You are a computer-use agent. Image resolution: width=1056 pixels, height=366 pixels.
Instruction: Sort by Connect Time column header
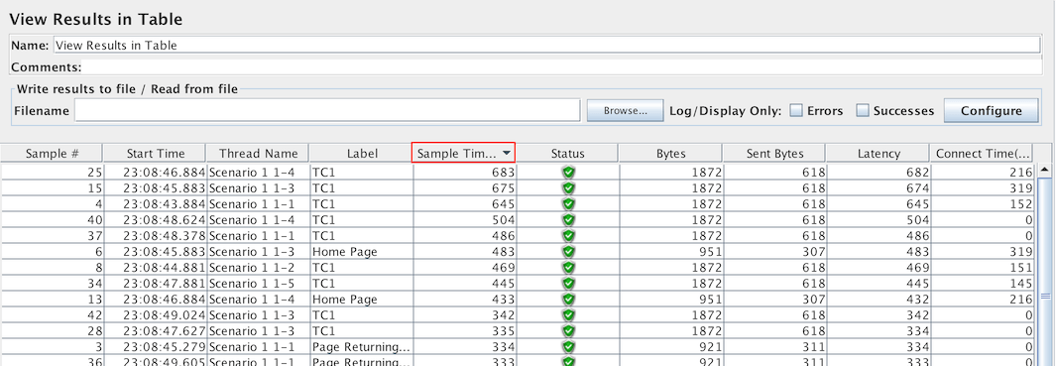pyautogui.click(x=982, y=153)
